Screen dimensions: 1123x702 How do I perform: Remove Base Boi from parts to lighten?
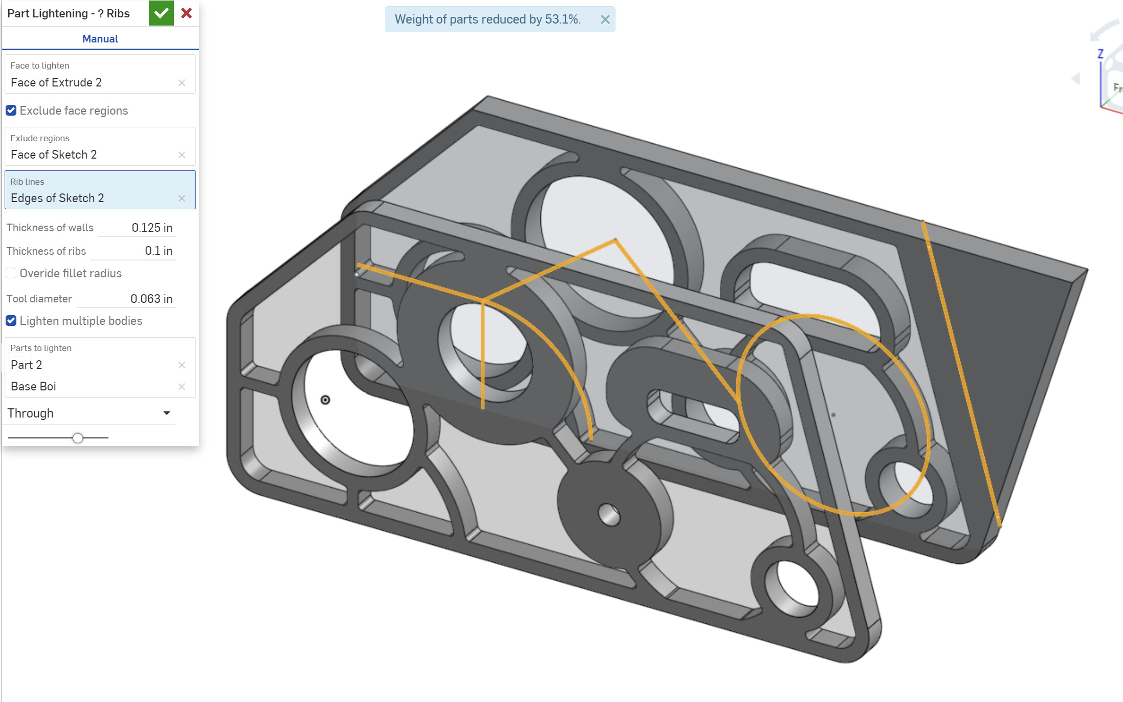[x=182, y=387]
